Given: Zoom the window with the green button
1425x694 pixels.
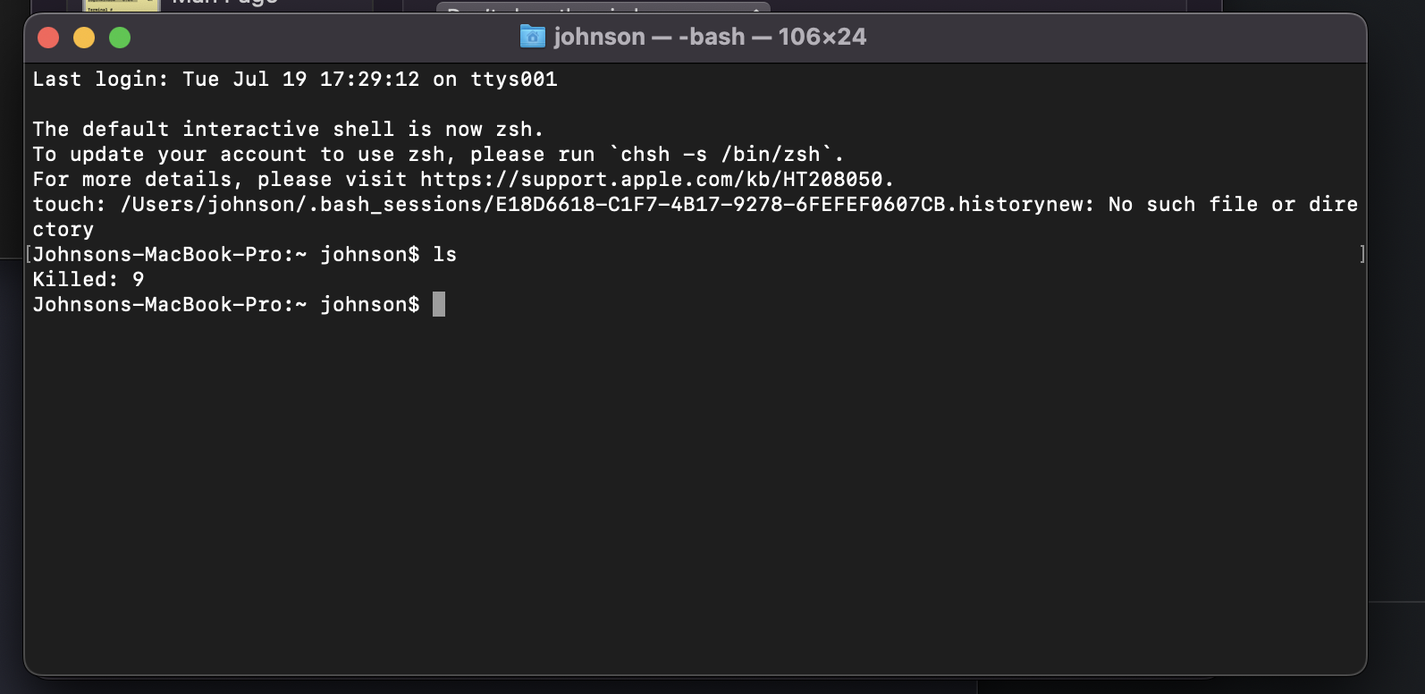Looking at the screenshot, I should pyautogui.click(x=120, y=38).
